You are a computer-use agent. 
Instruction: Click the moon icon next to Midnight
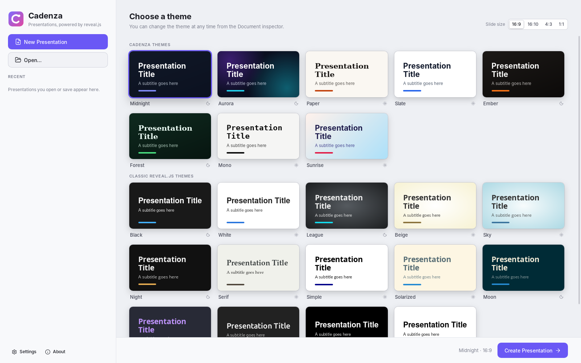pyautogui.click(x=208, y=103)
